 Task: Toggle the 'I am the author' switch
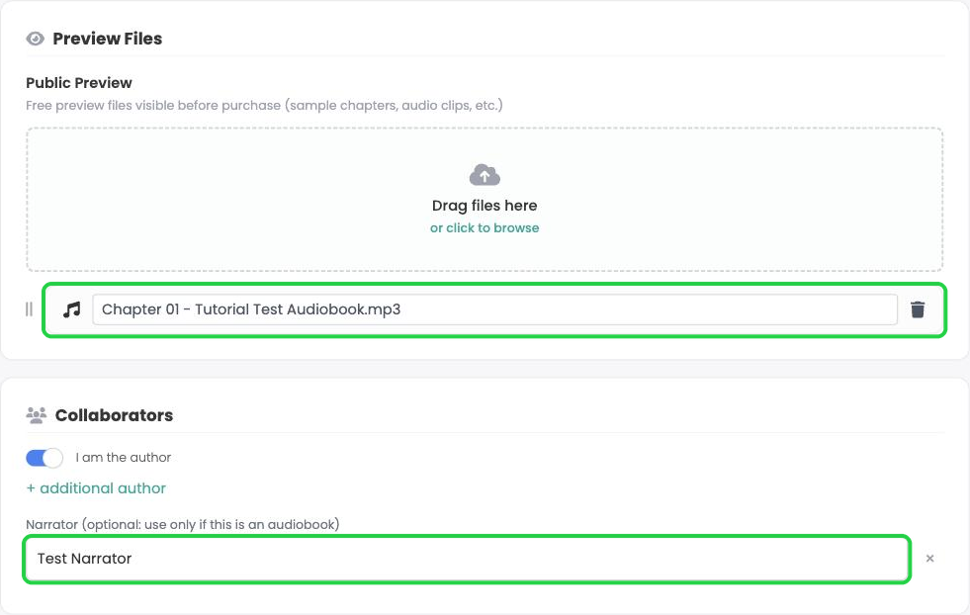click(x=44, y=458)
